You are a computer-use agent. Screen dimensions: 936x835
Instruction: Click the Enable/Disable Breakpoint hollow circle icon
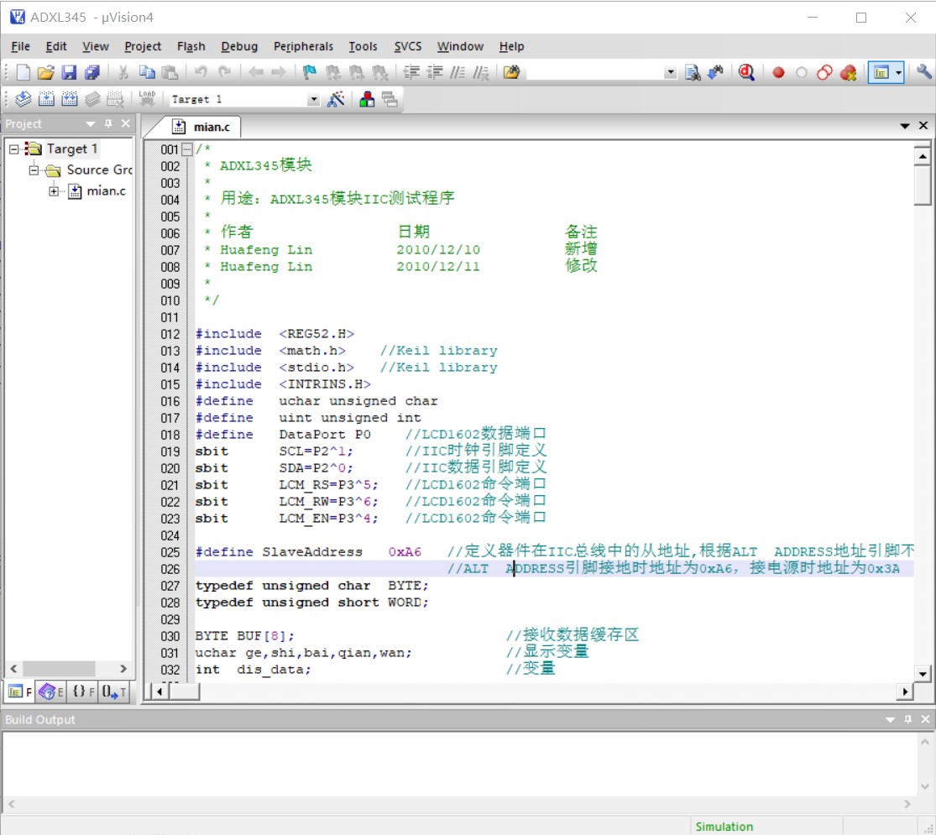coord(801,72)
